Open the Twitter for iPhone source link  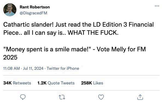pos(63,68)
